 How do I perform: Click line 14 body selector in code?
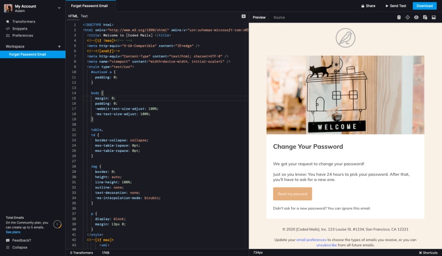(95, 93)
